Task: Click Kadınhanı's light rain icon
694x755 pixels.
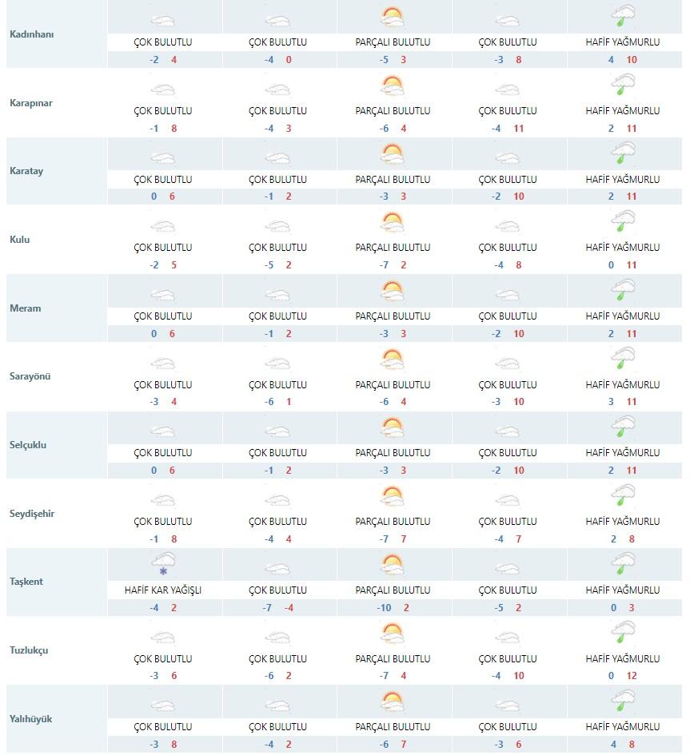Action: (x=623, y=16)
